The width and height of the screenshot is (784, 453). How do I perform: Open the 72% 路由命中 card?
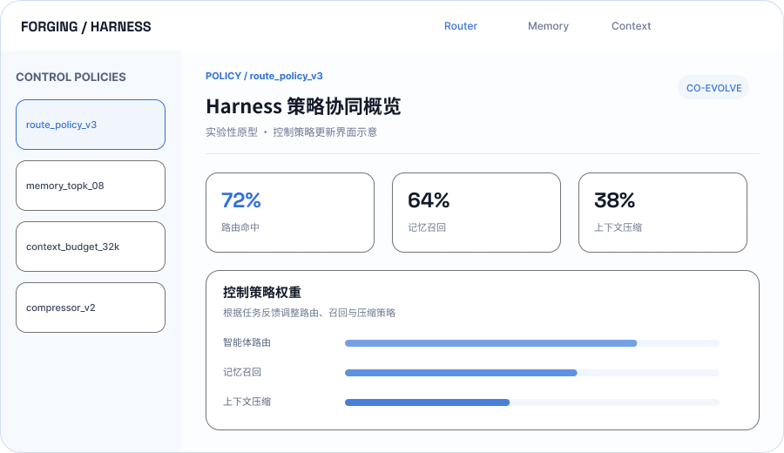coord(290,213)
